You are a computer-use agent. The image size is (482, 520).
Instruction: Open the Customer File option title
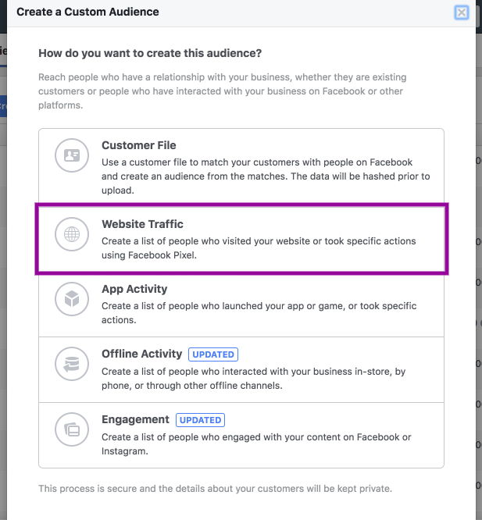[138, 145]
